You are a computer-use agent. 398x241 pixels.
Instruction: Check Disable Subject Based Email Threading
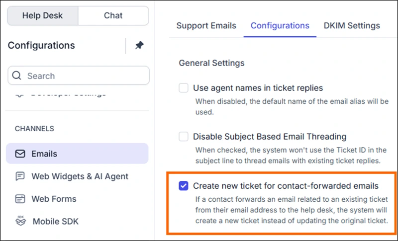click(184, 136)
